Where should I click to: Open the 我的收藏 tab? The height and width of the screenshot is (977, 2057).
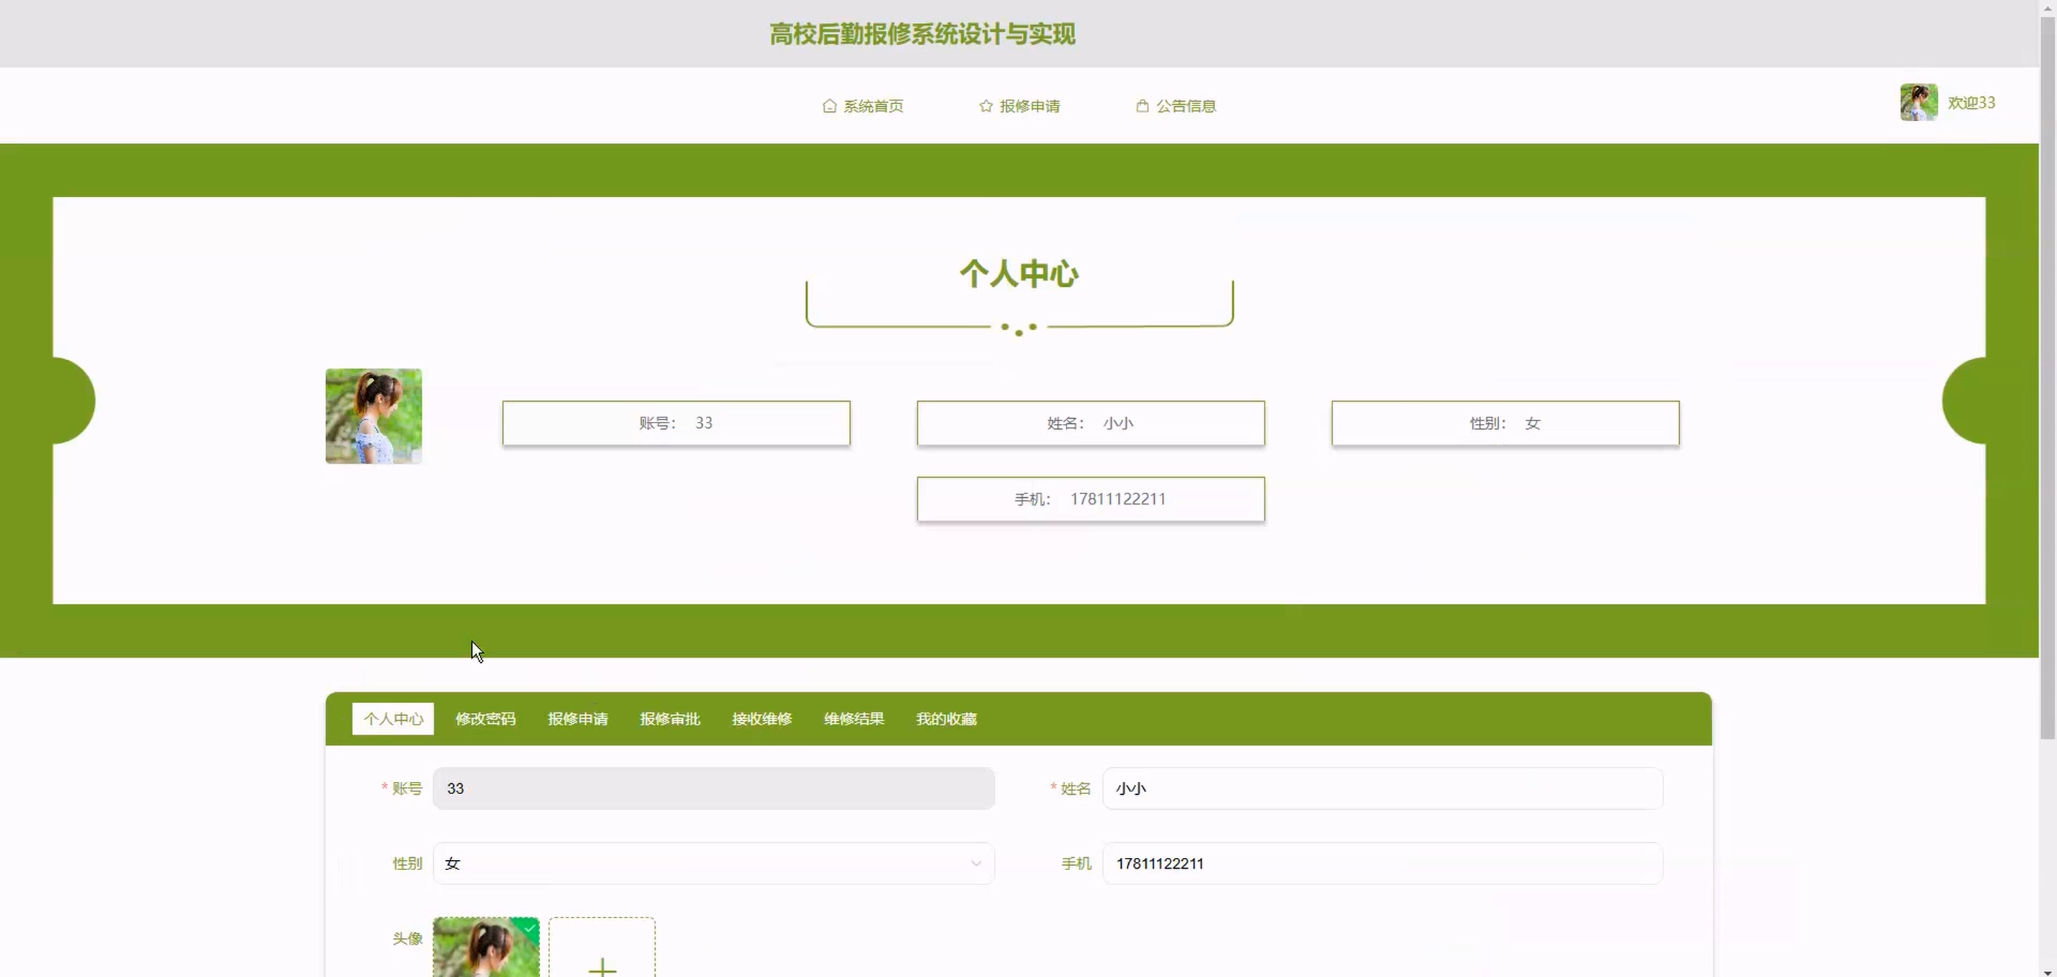945,718
